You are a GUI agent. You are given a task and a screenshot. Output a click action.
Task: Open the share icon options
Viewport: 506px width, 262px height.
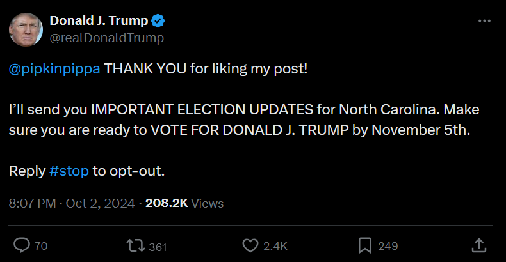pos(478,245)
